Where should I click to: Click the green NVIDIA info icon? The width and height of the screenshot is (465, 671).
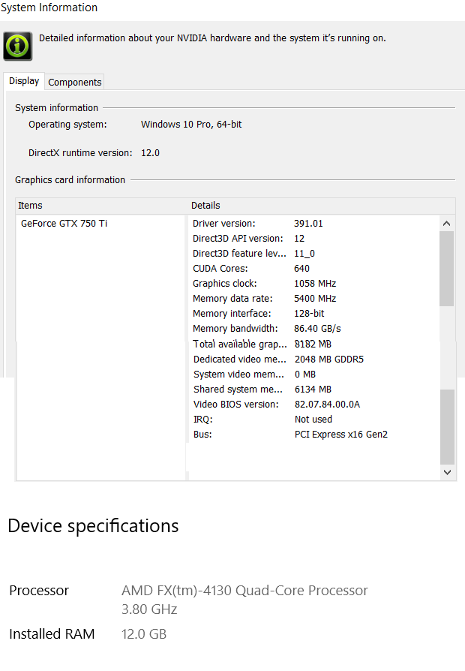17,46
